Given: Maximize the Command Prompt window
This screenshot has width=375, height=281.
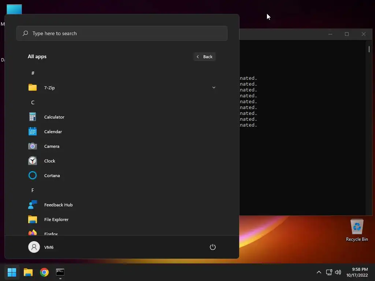Looking at the screenshot, I should tap(347, 34).
